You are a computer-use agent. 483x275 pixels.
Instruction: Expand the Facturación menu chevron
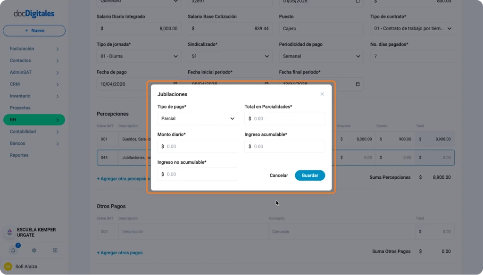coord(57,49)
